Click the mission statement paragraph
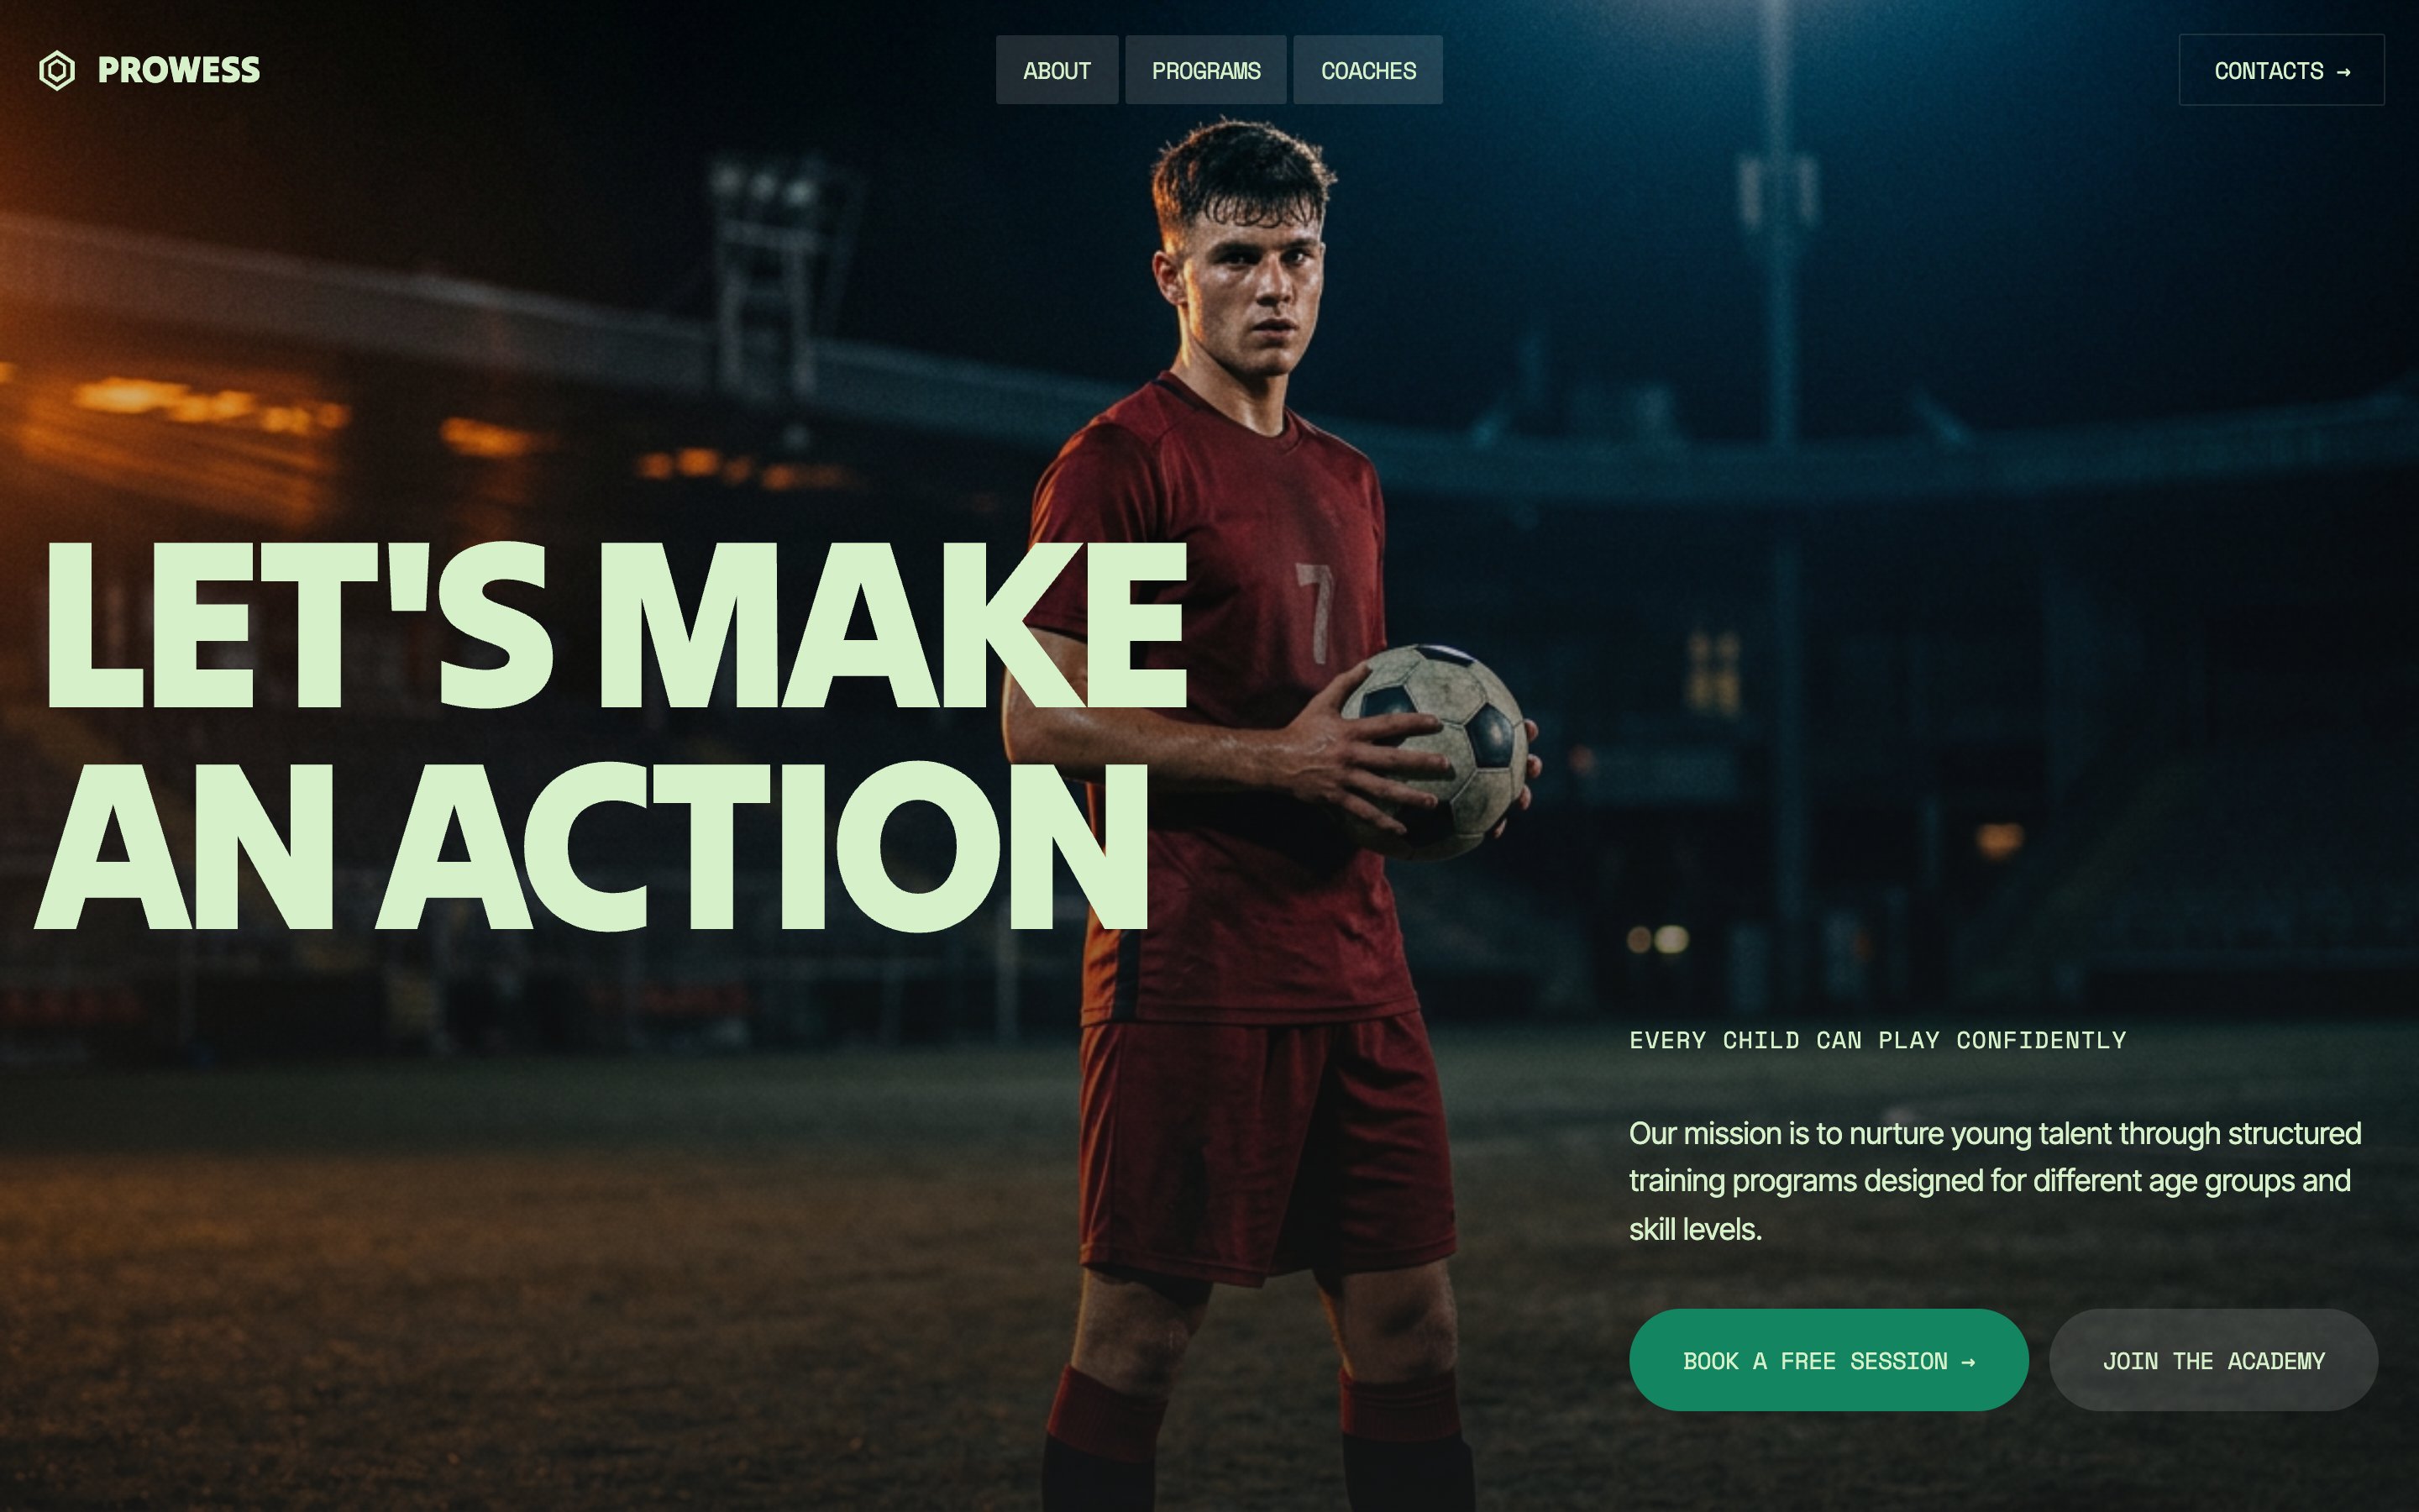 pyautogui.click(x=1995, y=1181)
